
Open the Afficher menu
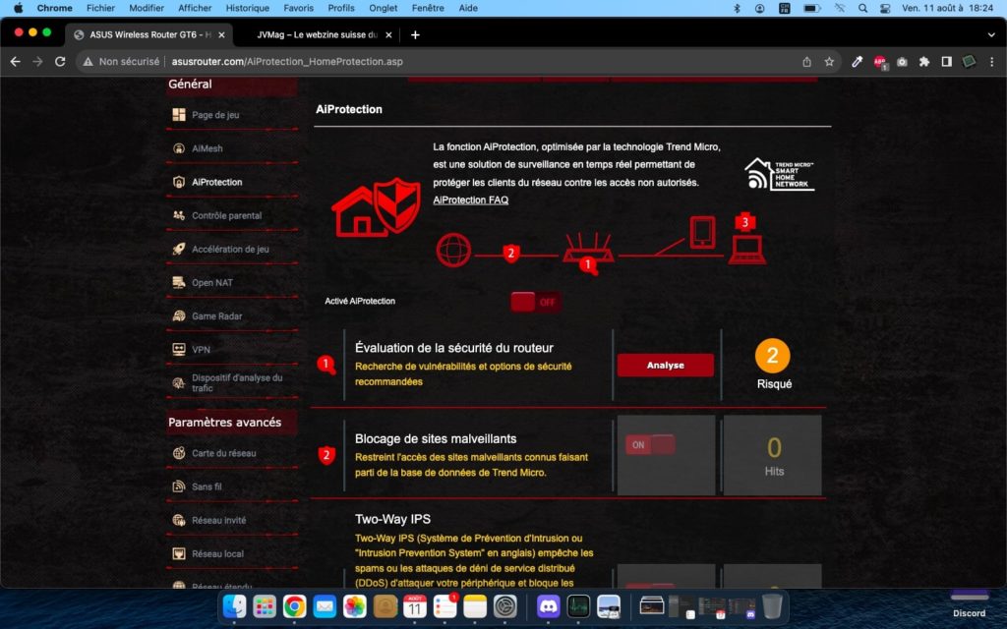tap(195, 8)
